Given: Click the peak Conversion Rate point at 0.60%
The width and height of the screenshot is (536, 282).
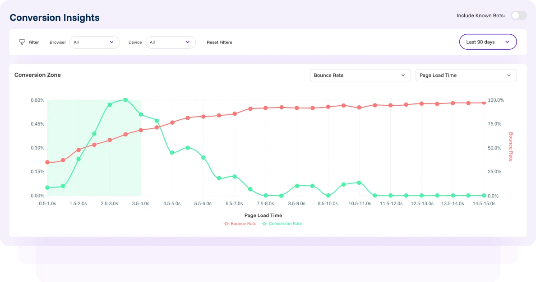Looking at the screenshot, I should click(x=125, y=100).
